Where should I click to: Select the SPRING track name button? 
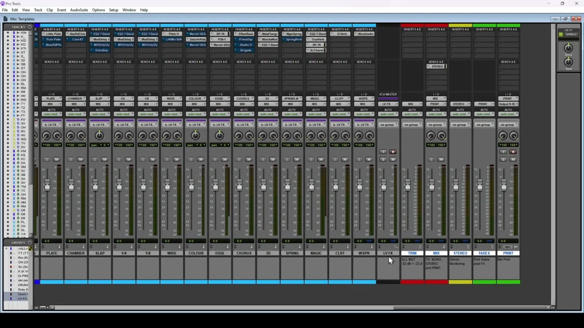292,253
